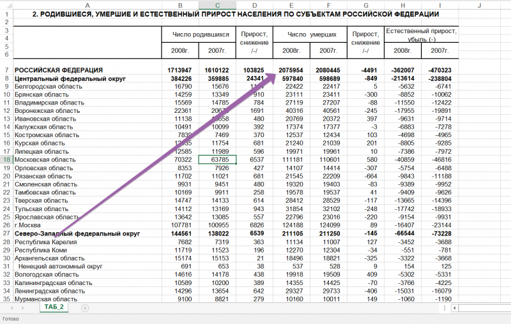Select the 'Рязанская область' cell
This screenshot has height=324, width=511.
(x=88, y=176)
